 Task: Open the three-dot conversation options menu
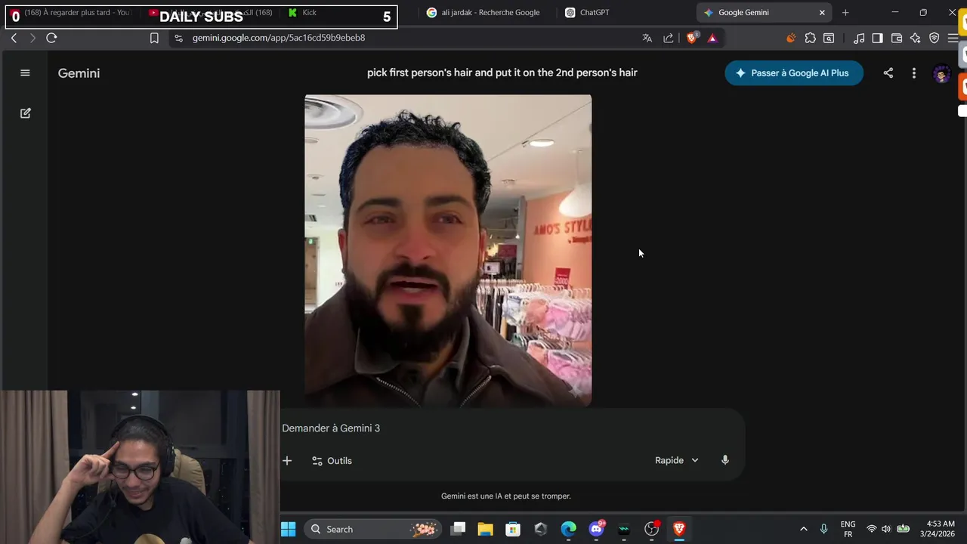[x=913, y=73]
